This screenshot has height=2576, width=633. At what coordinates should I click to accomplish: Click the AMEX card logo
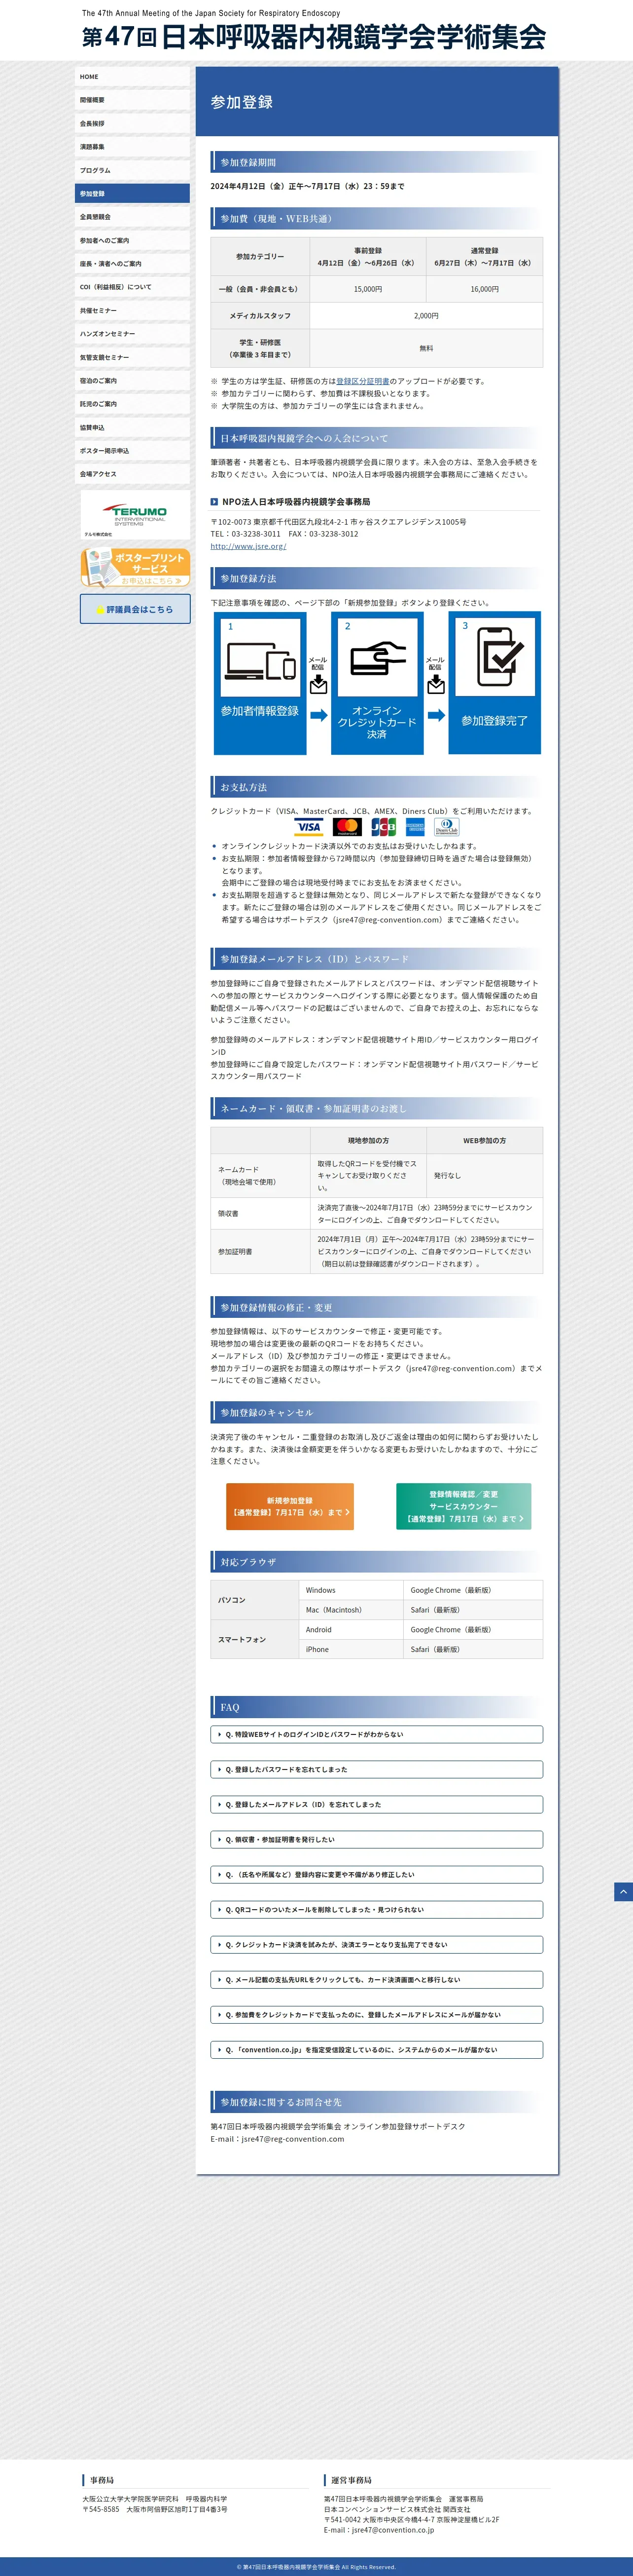[x=415, y=827]
